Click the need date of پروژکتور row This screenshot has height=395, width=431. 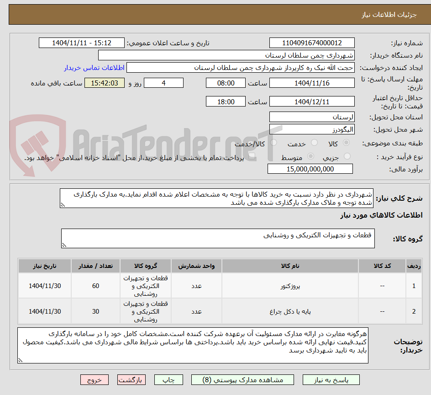[x=45, y=286]
